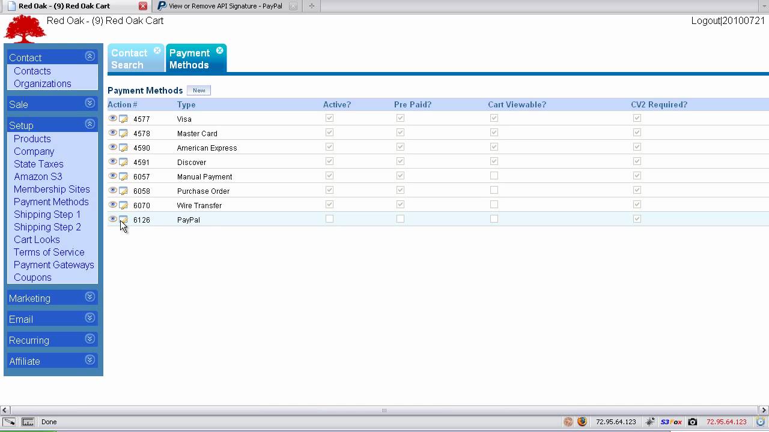Open Cart Looks in the Setup menu
Viewport: 769px width, 432px height.
[x=37, y=239]
